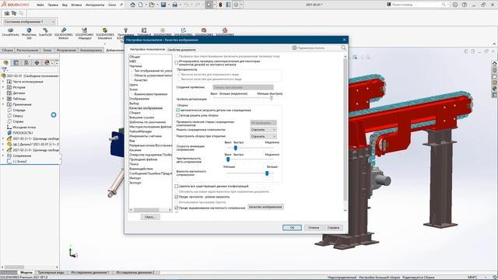Open the Правка menu
This screenshot has height=280, width=498.
click(53, 5)
